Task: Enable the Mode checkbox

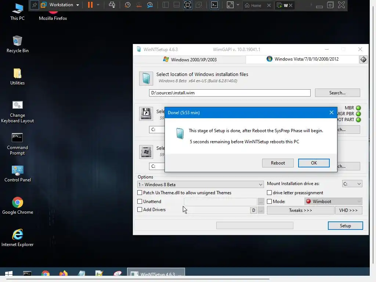Action: point(269,202)
